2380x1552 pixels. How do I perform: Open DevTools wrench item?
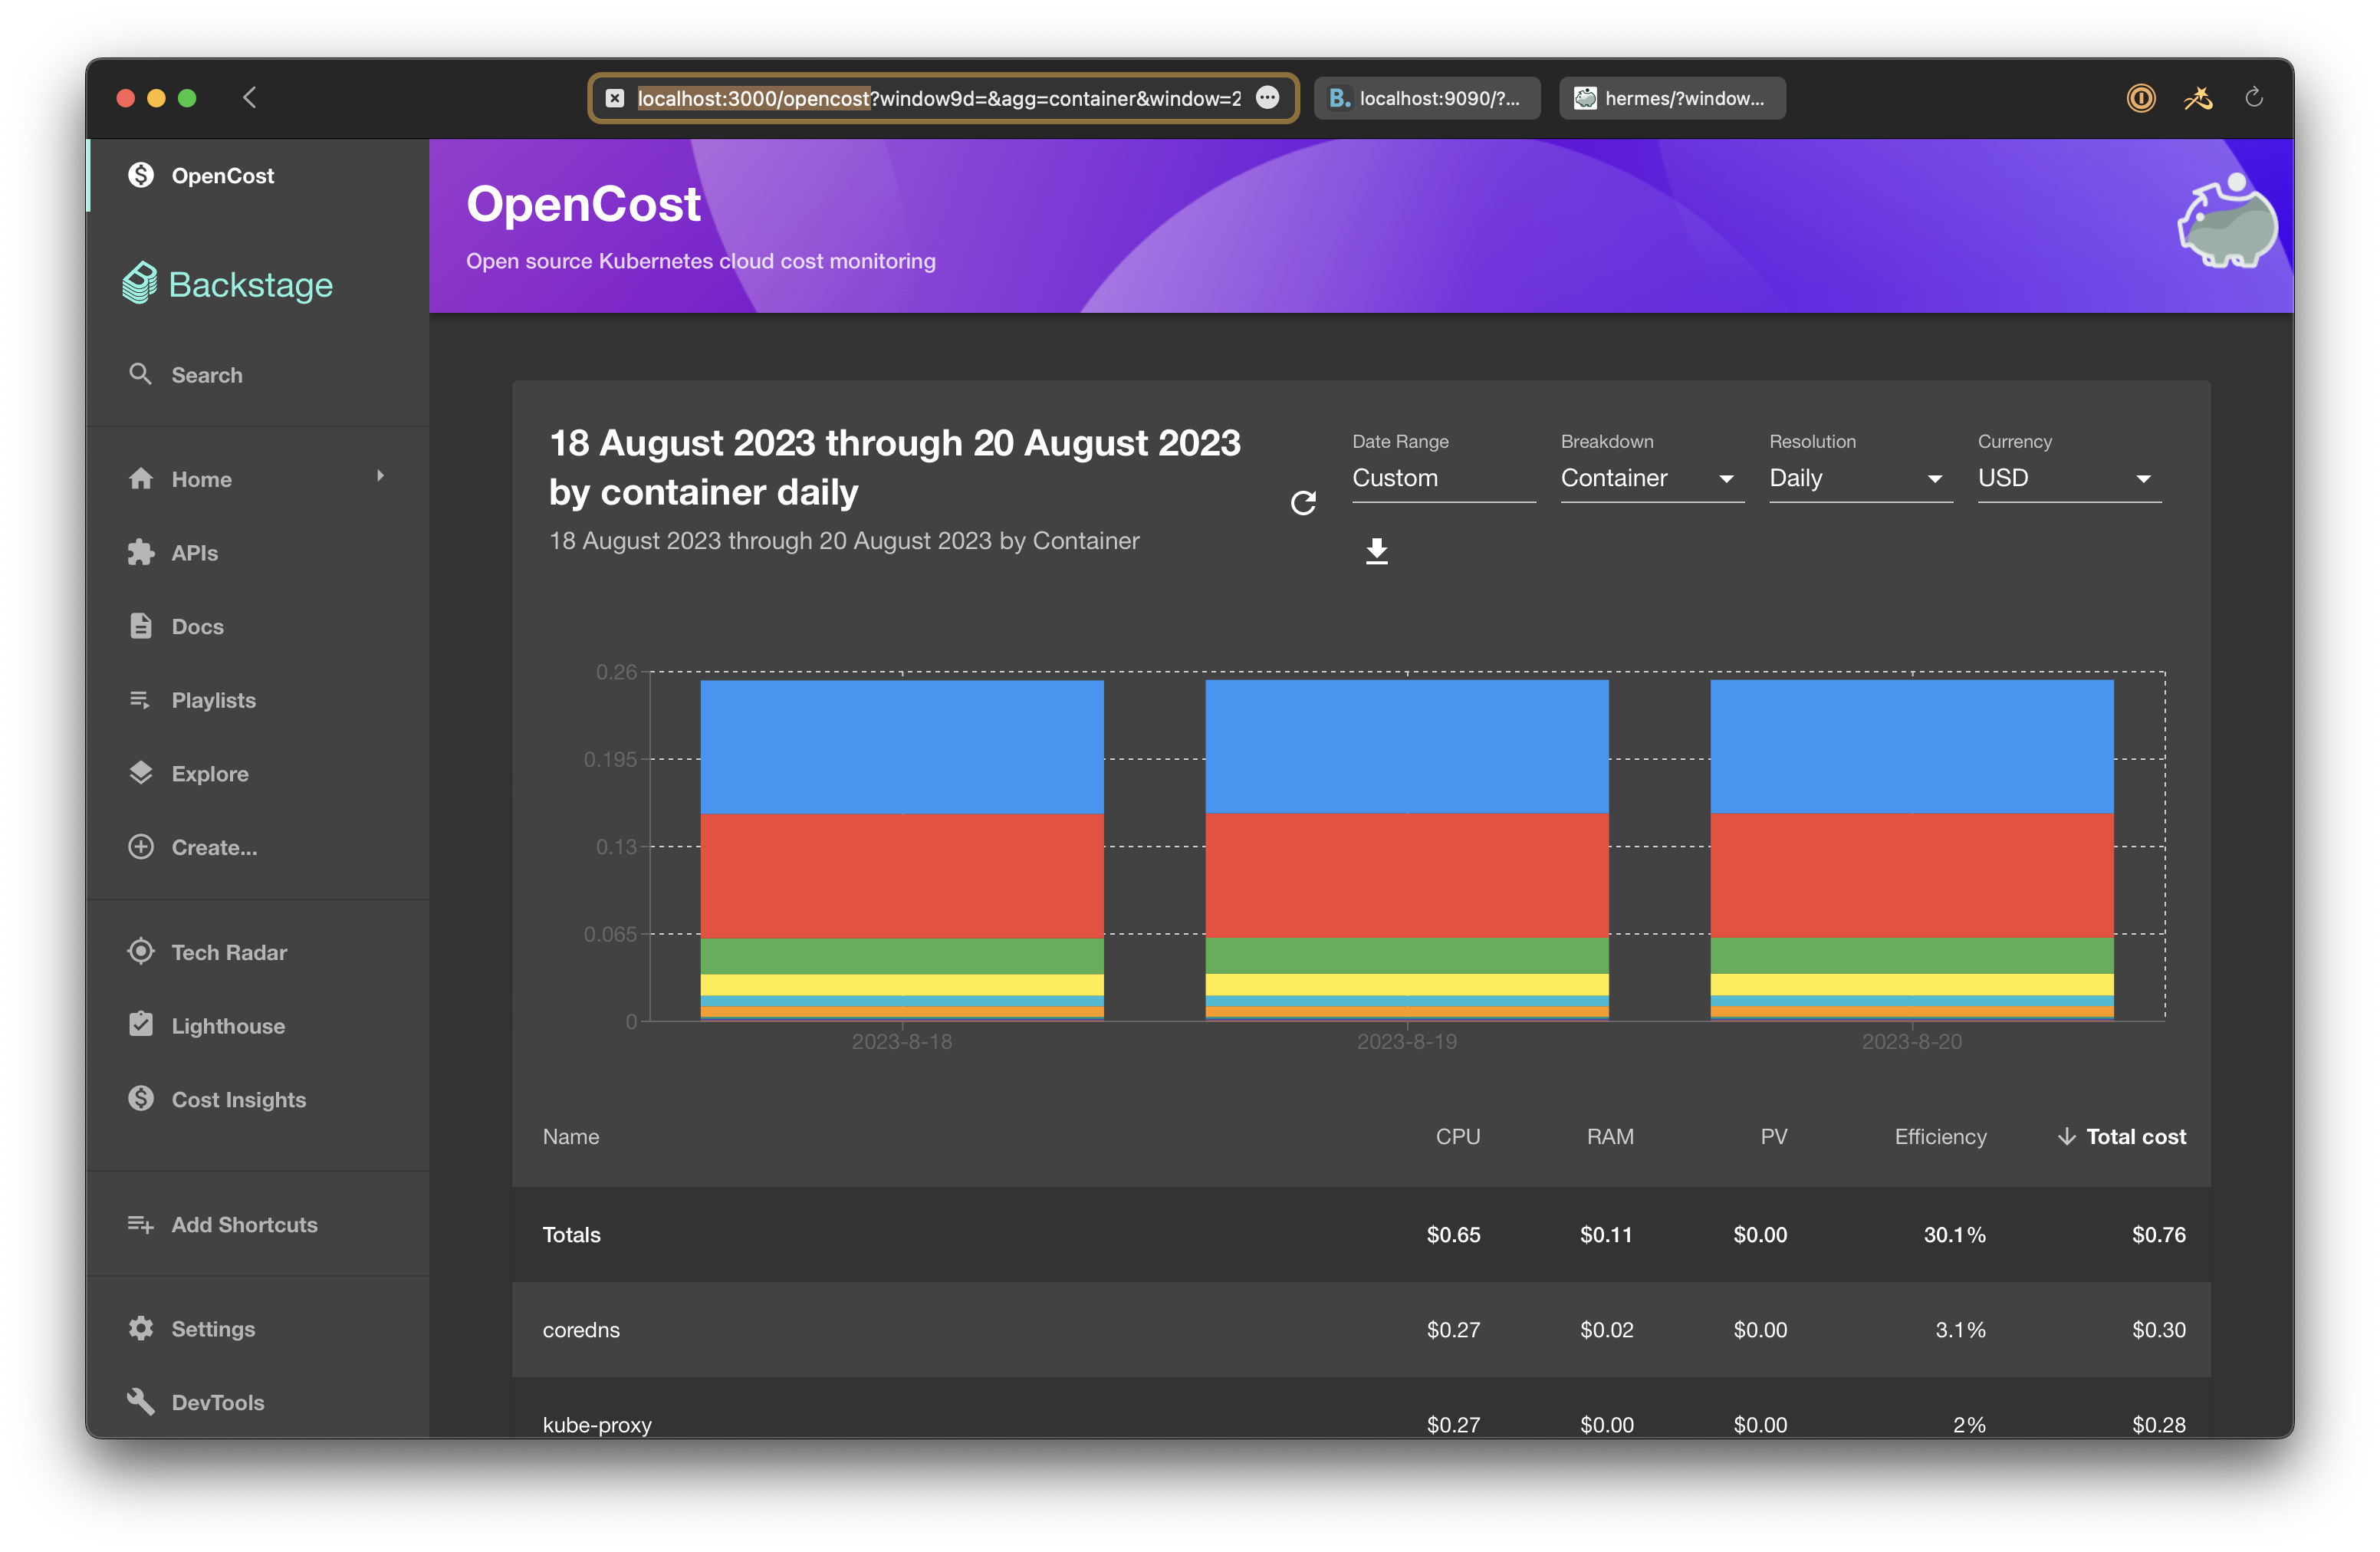click(217, 1402)
